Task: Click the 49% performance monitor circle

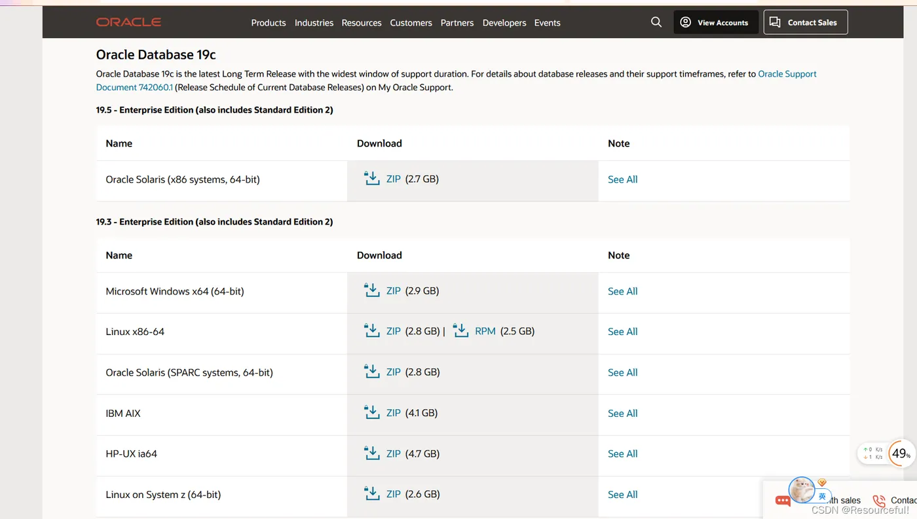Action: [x=901, y=453]
